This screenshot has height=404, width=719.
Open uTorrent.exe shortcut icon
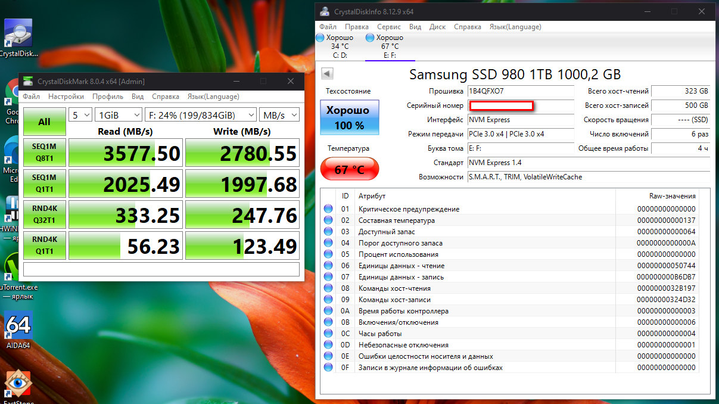(11, 266)
